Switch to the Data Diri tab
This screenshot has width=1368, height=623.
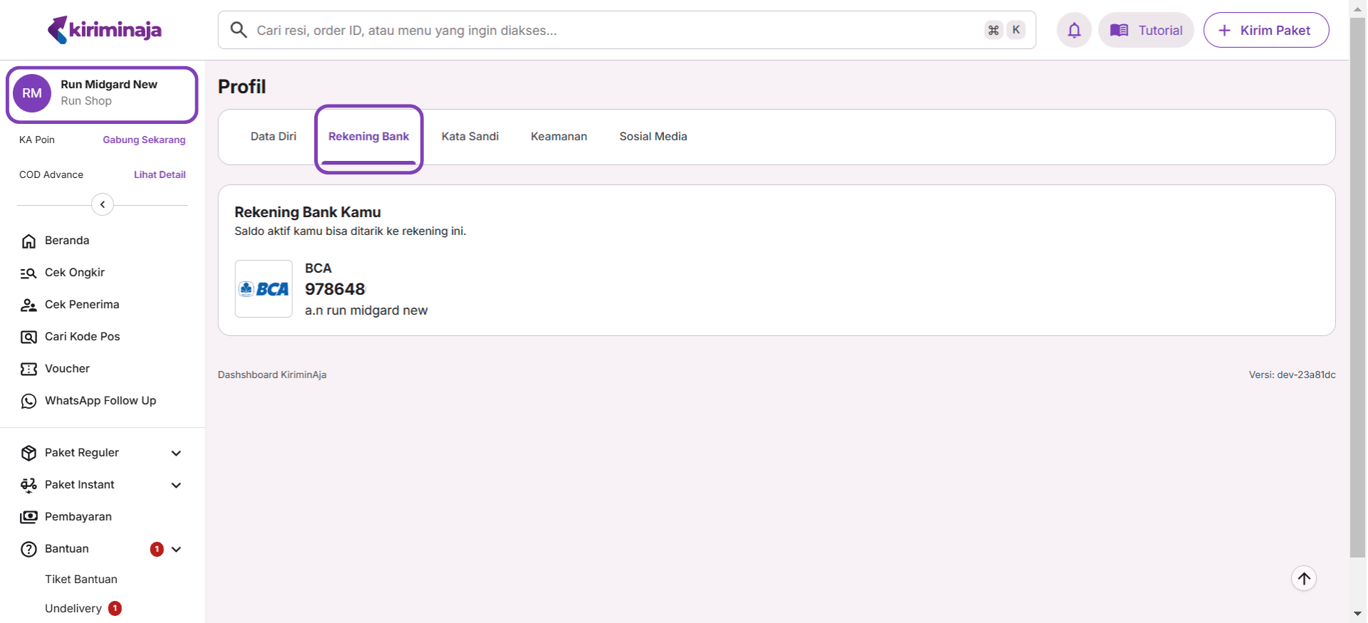(x=273, y=137)
